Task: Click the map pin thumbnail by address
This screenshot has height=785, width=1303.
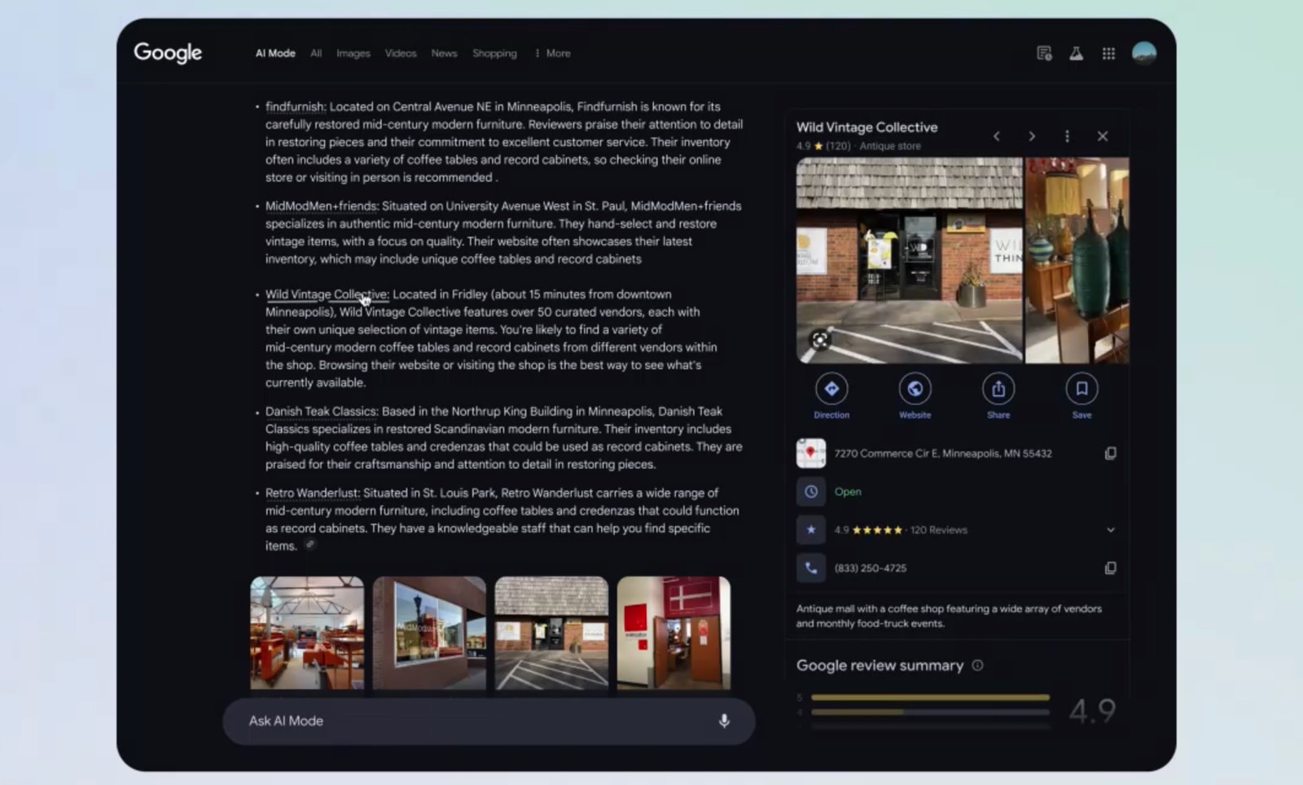Action: [811, 454]
